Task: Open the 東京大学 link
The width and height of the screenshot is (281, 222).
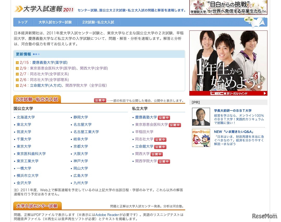Action: click(24, 146)
